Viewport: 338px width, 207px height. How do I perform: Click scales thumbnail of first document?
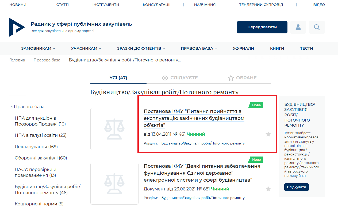[x=114, y=129]
